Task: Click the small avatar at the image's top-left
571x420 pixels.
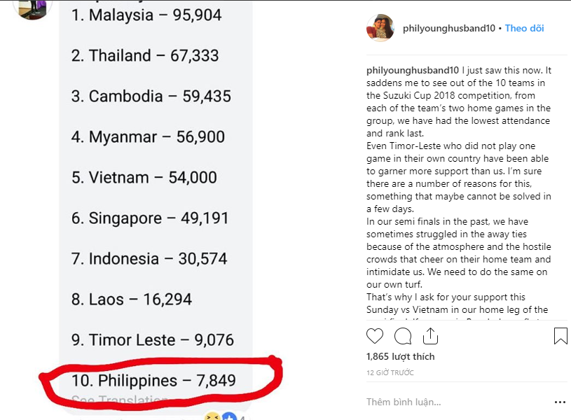Action: click(32, 7)
